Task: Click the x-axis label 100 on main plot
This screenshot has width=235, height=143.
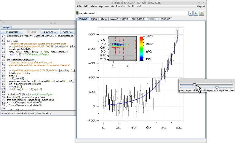Action: coord(179,128)
